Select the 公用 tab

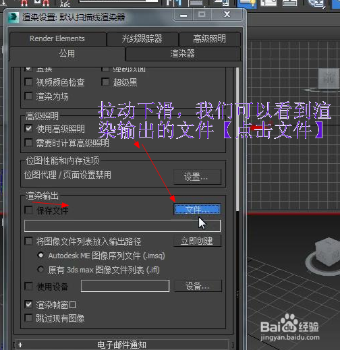(67, 53)
